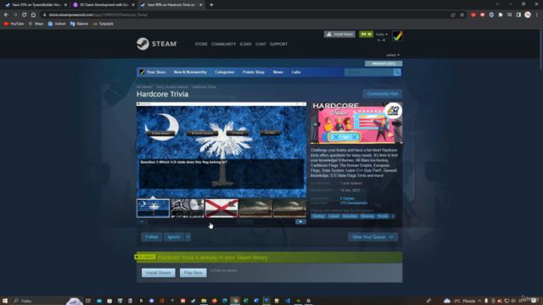Close the TyranoBuilder tab
Screen dimensions: 543x305
click(x=65, y=5)
